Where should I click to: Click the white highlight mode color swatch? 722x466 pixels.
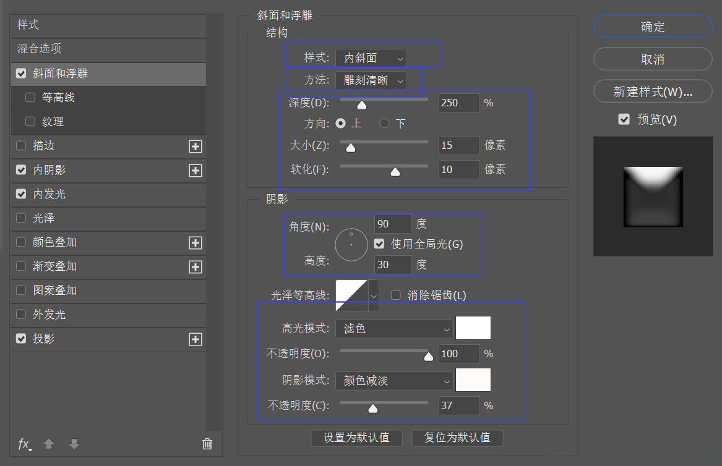[473, 328]
